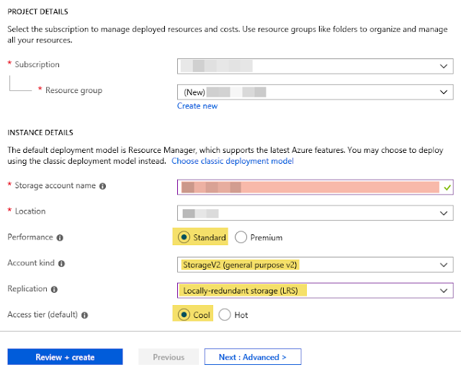Viewport: 461px width, 375px height.
Task: Click info icon next to Replication label
Action: pos(55,290)
